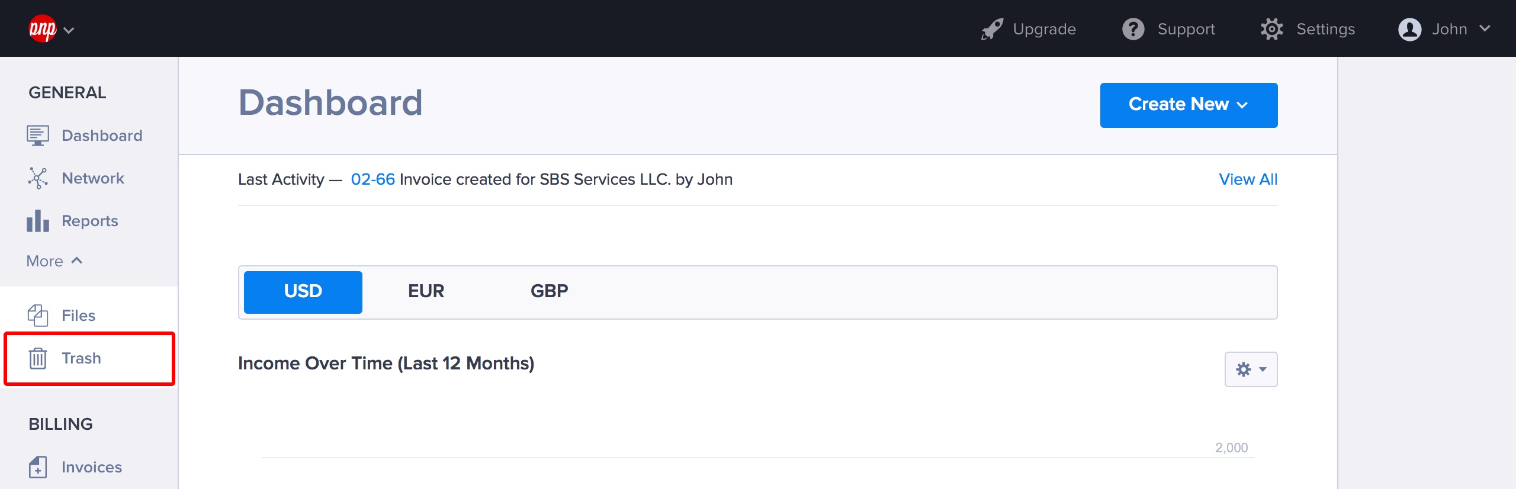Image resolution: width=1516 pixels, height=489 pixels.
Task: Click the Upgrade rocket icon
Action: click(x=992, y=29)
